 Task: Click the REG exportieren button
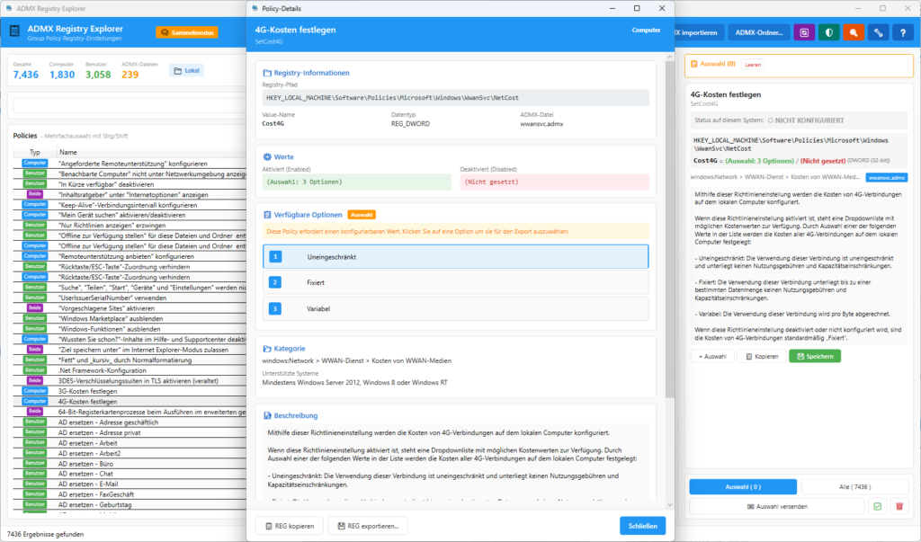[x=370, y=525]
